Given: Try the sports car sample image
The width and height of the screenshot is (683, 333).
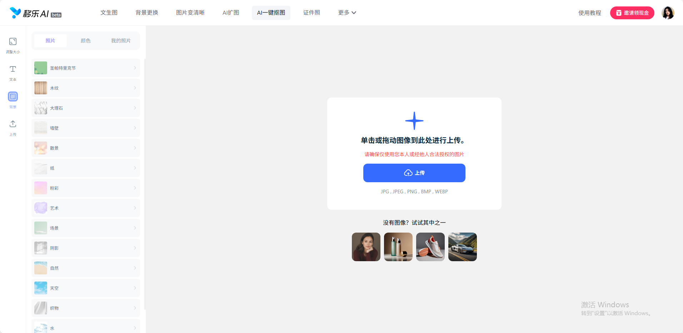Looking at the screenshot, I should pyautogui.click(x=463, y=247).
